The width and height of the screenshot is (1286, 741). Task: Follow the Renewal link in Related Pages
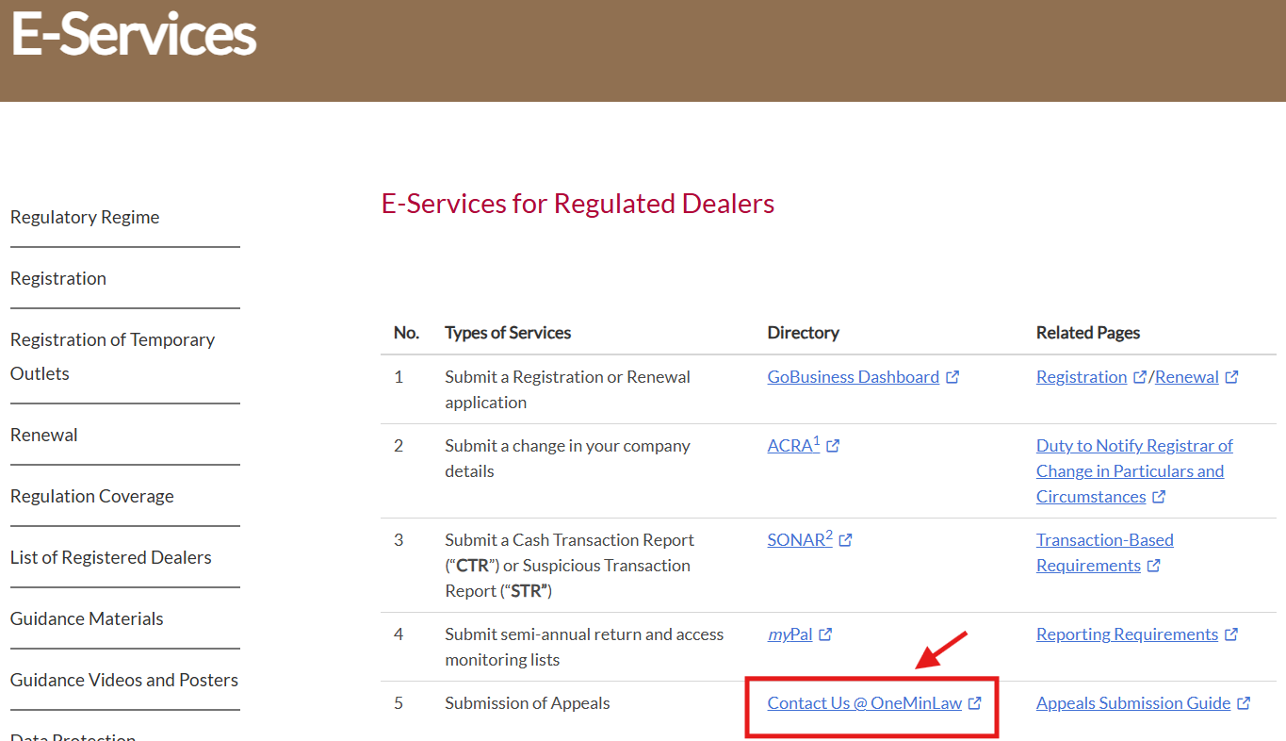(x=1186, y=377)
